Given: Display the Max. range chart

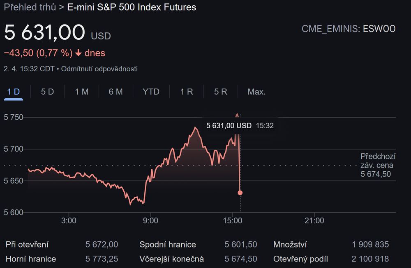Looking at the screenshot, I should tap(256, 92).
